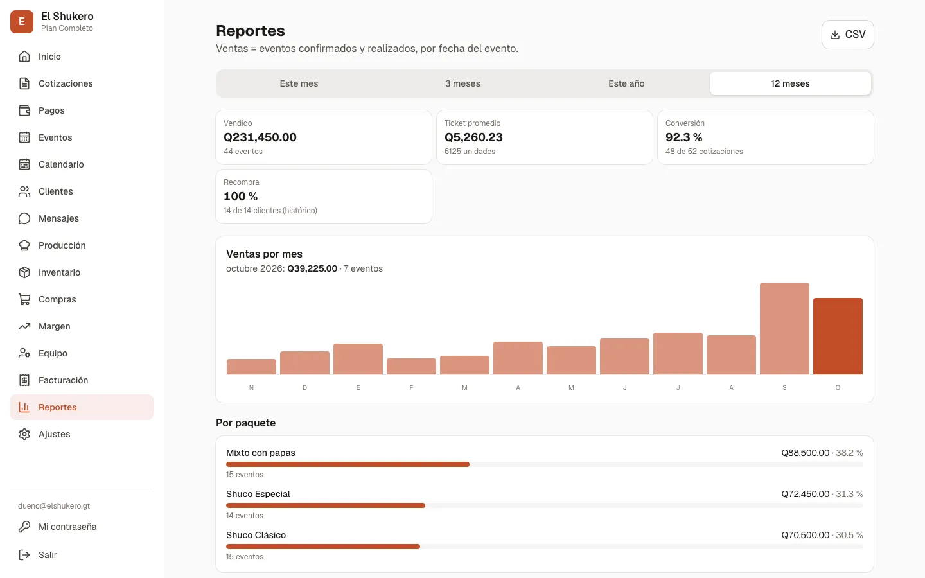Click the El Shukero logo badge

coord(22,22)
